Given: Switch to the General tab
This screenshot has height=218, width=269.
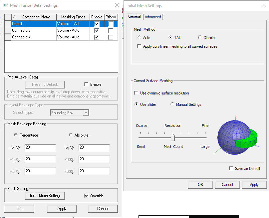Looking at the screenshot, I should click(134, 16).
